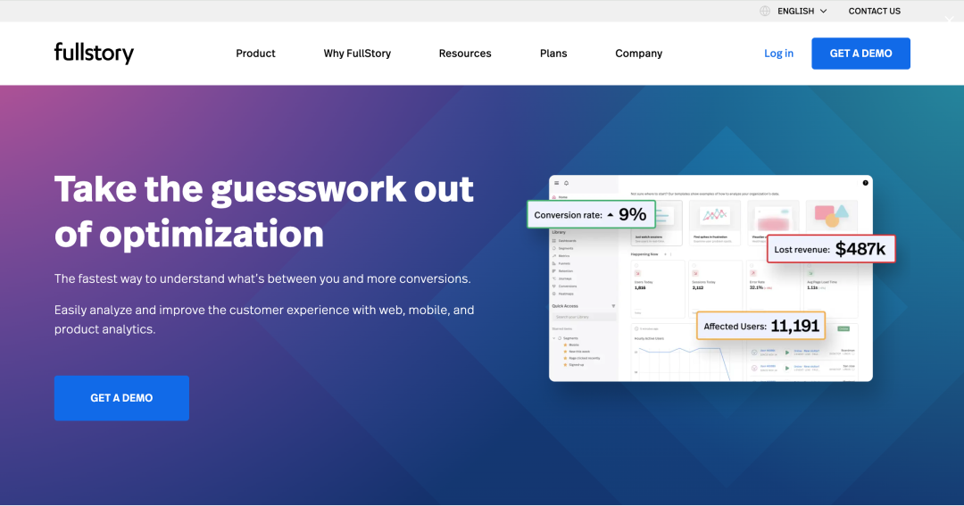The height and width of the screenshot is (506, 964).
Task: Click the Conversion rate 9% badge
Action: click(x=591, y=214)
